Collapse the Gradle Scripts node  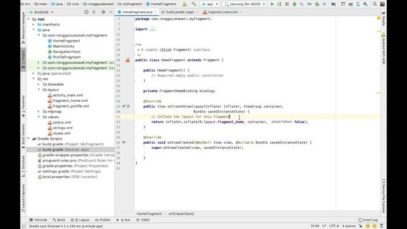pyautogui.click(x=29, y=139)
